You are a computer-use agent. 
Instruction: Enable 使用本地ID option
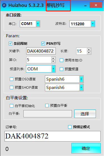point(61,60)
